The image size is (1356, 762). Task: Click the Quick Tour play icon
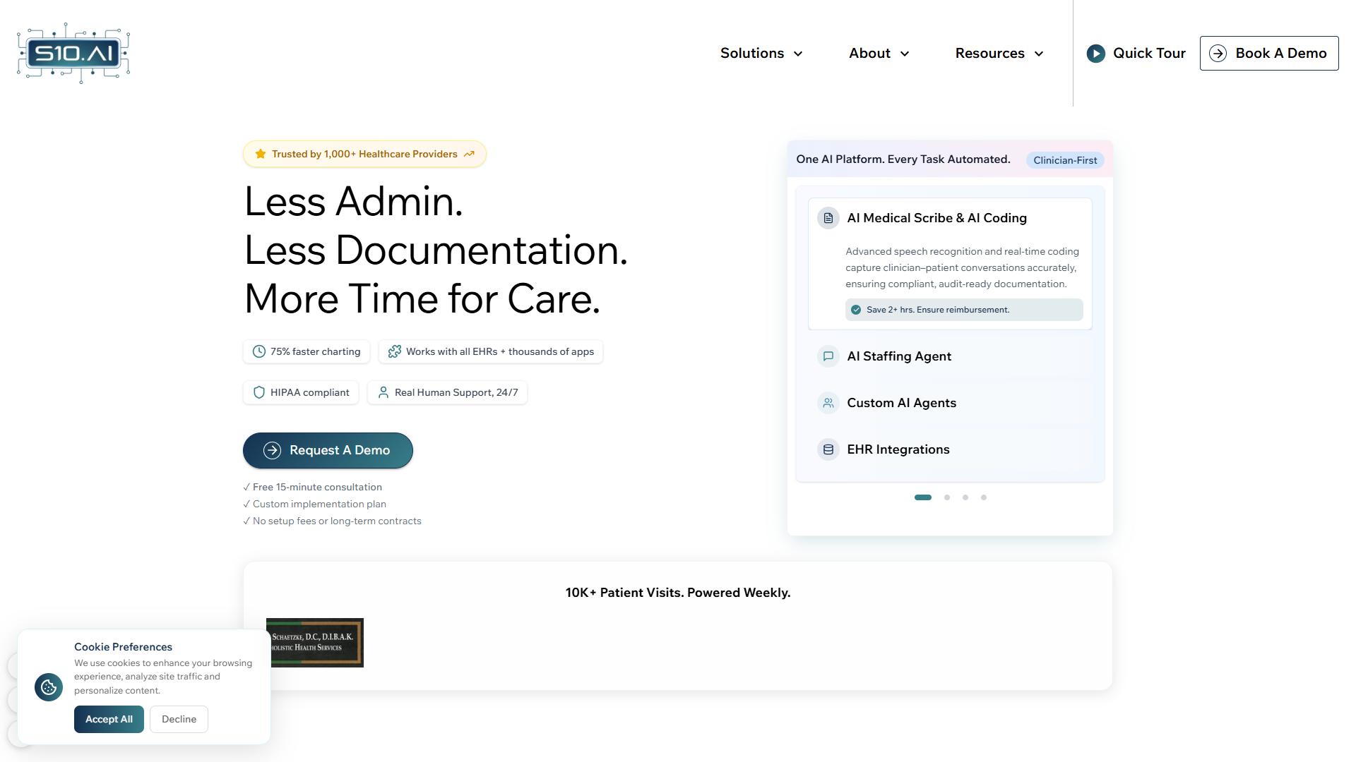(x=1095, y=53)
